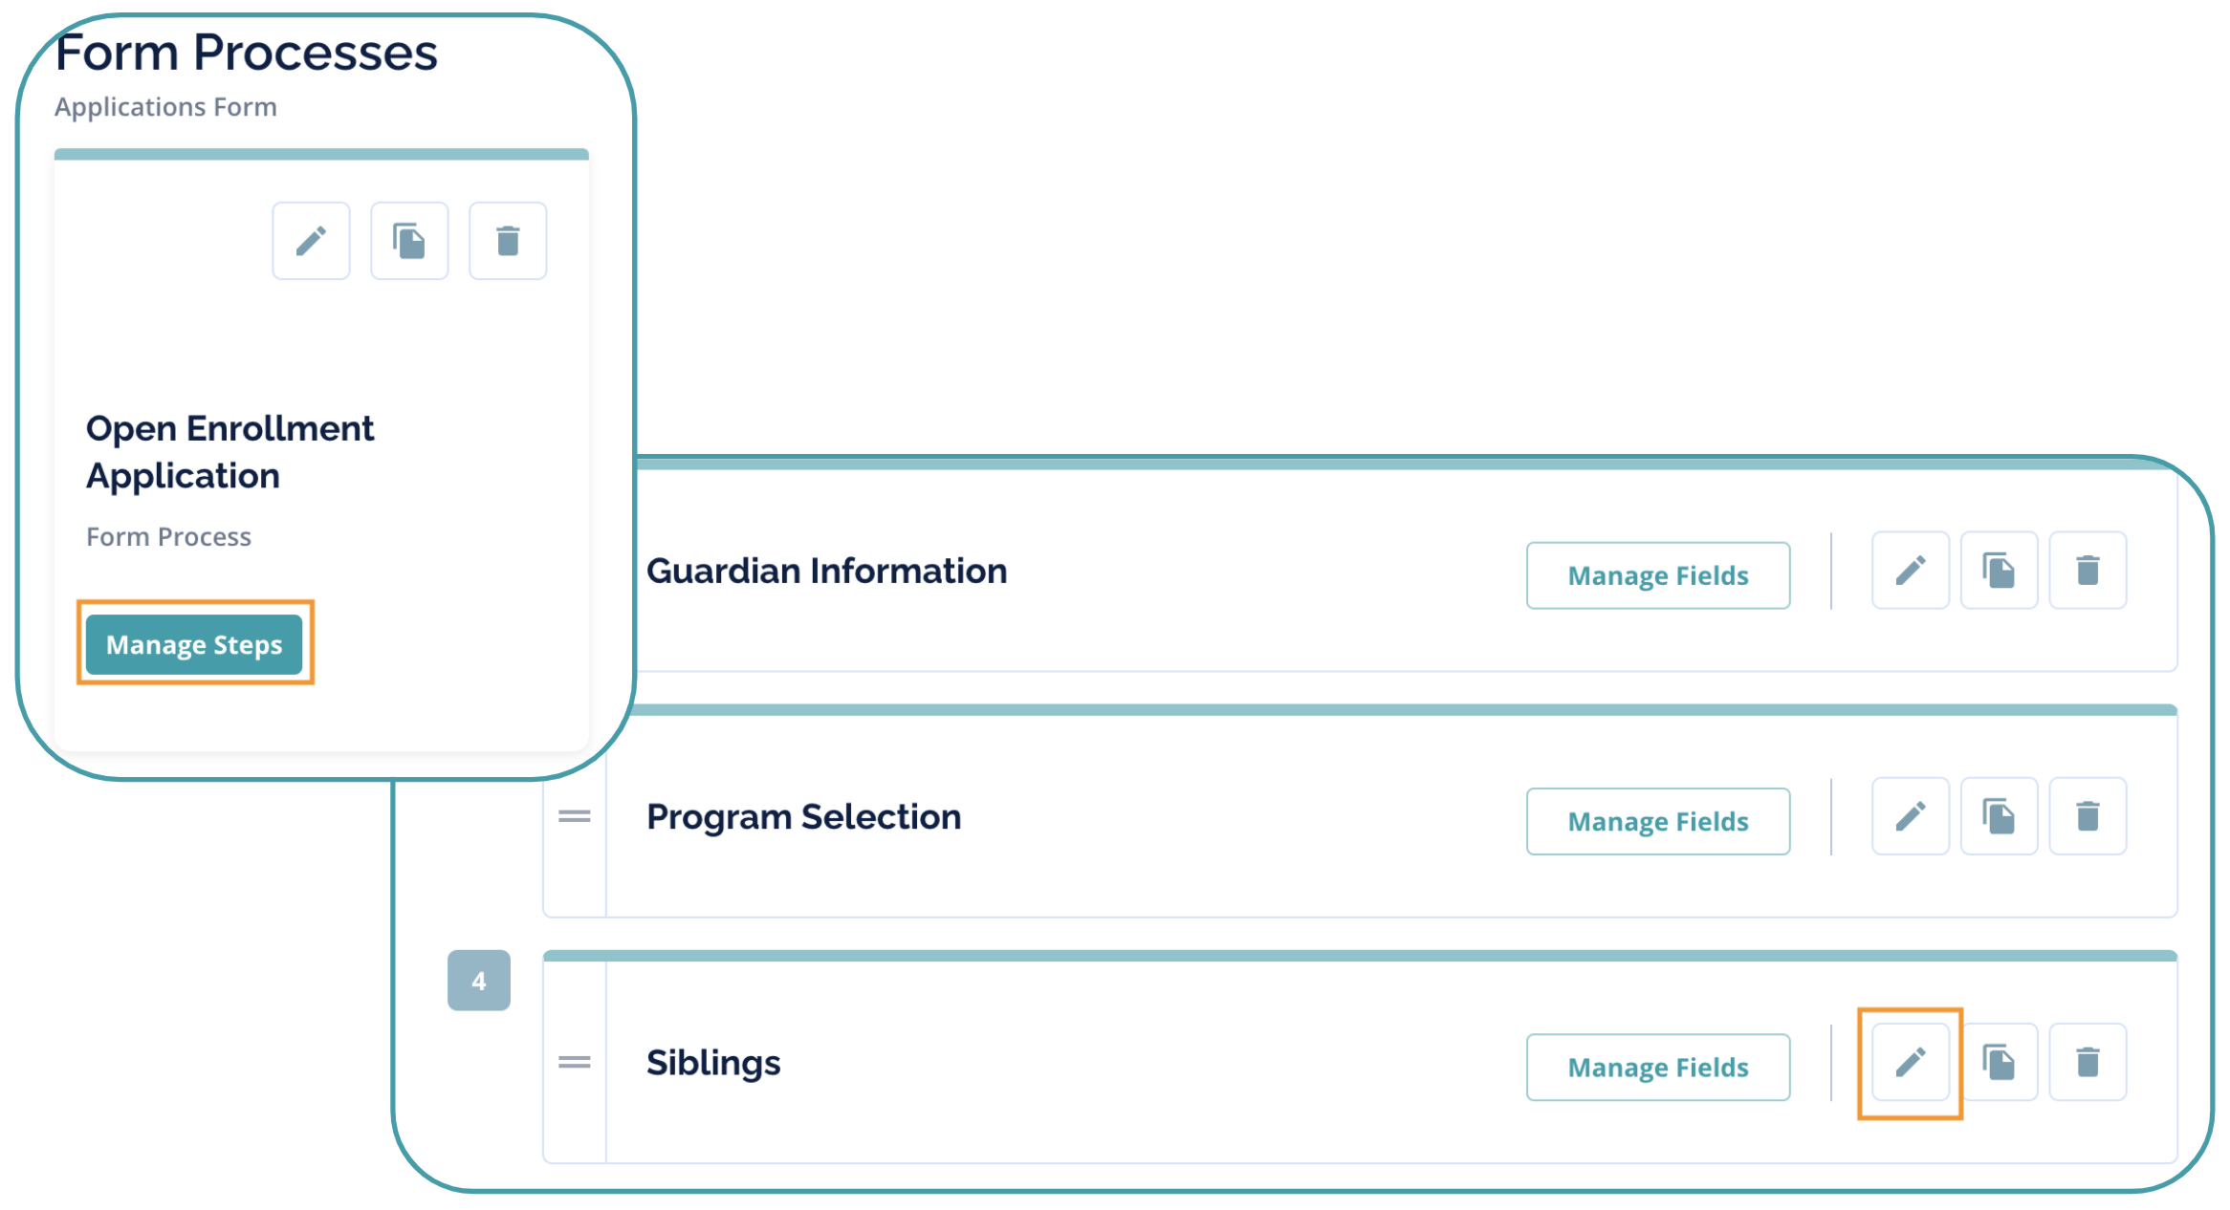2230x1210 pixels.
Task: Edit the Guardian Information step
Action: [x=1910, y=571]
